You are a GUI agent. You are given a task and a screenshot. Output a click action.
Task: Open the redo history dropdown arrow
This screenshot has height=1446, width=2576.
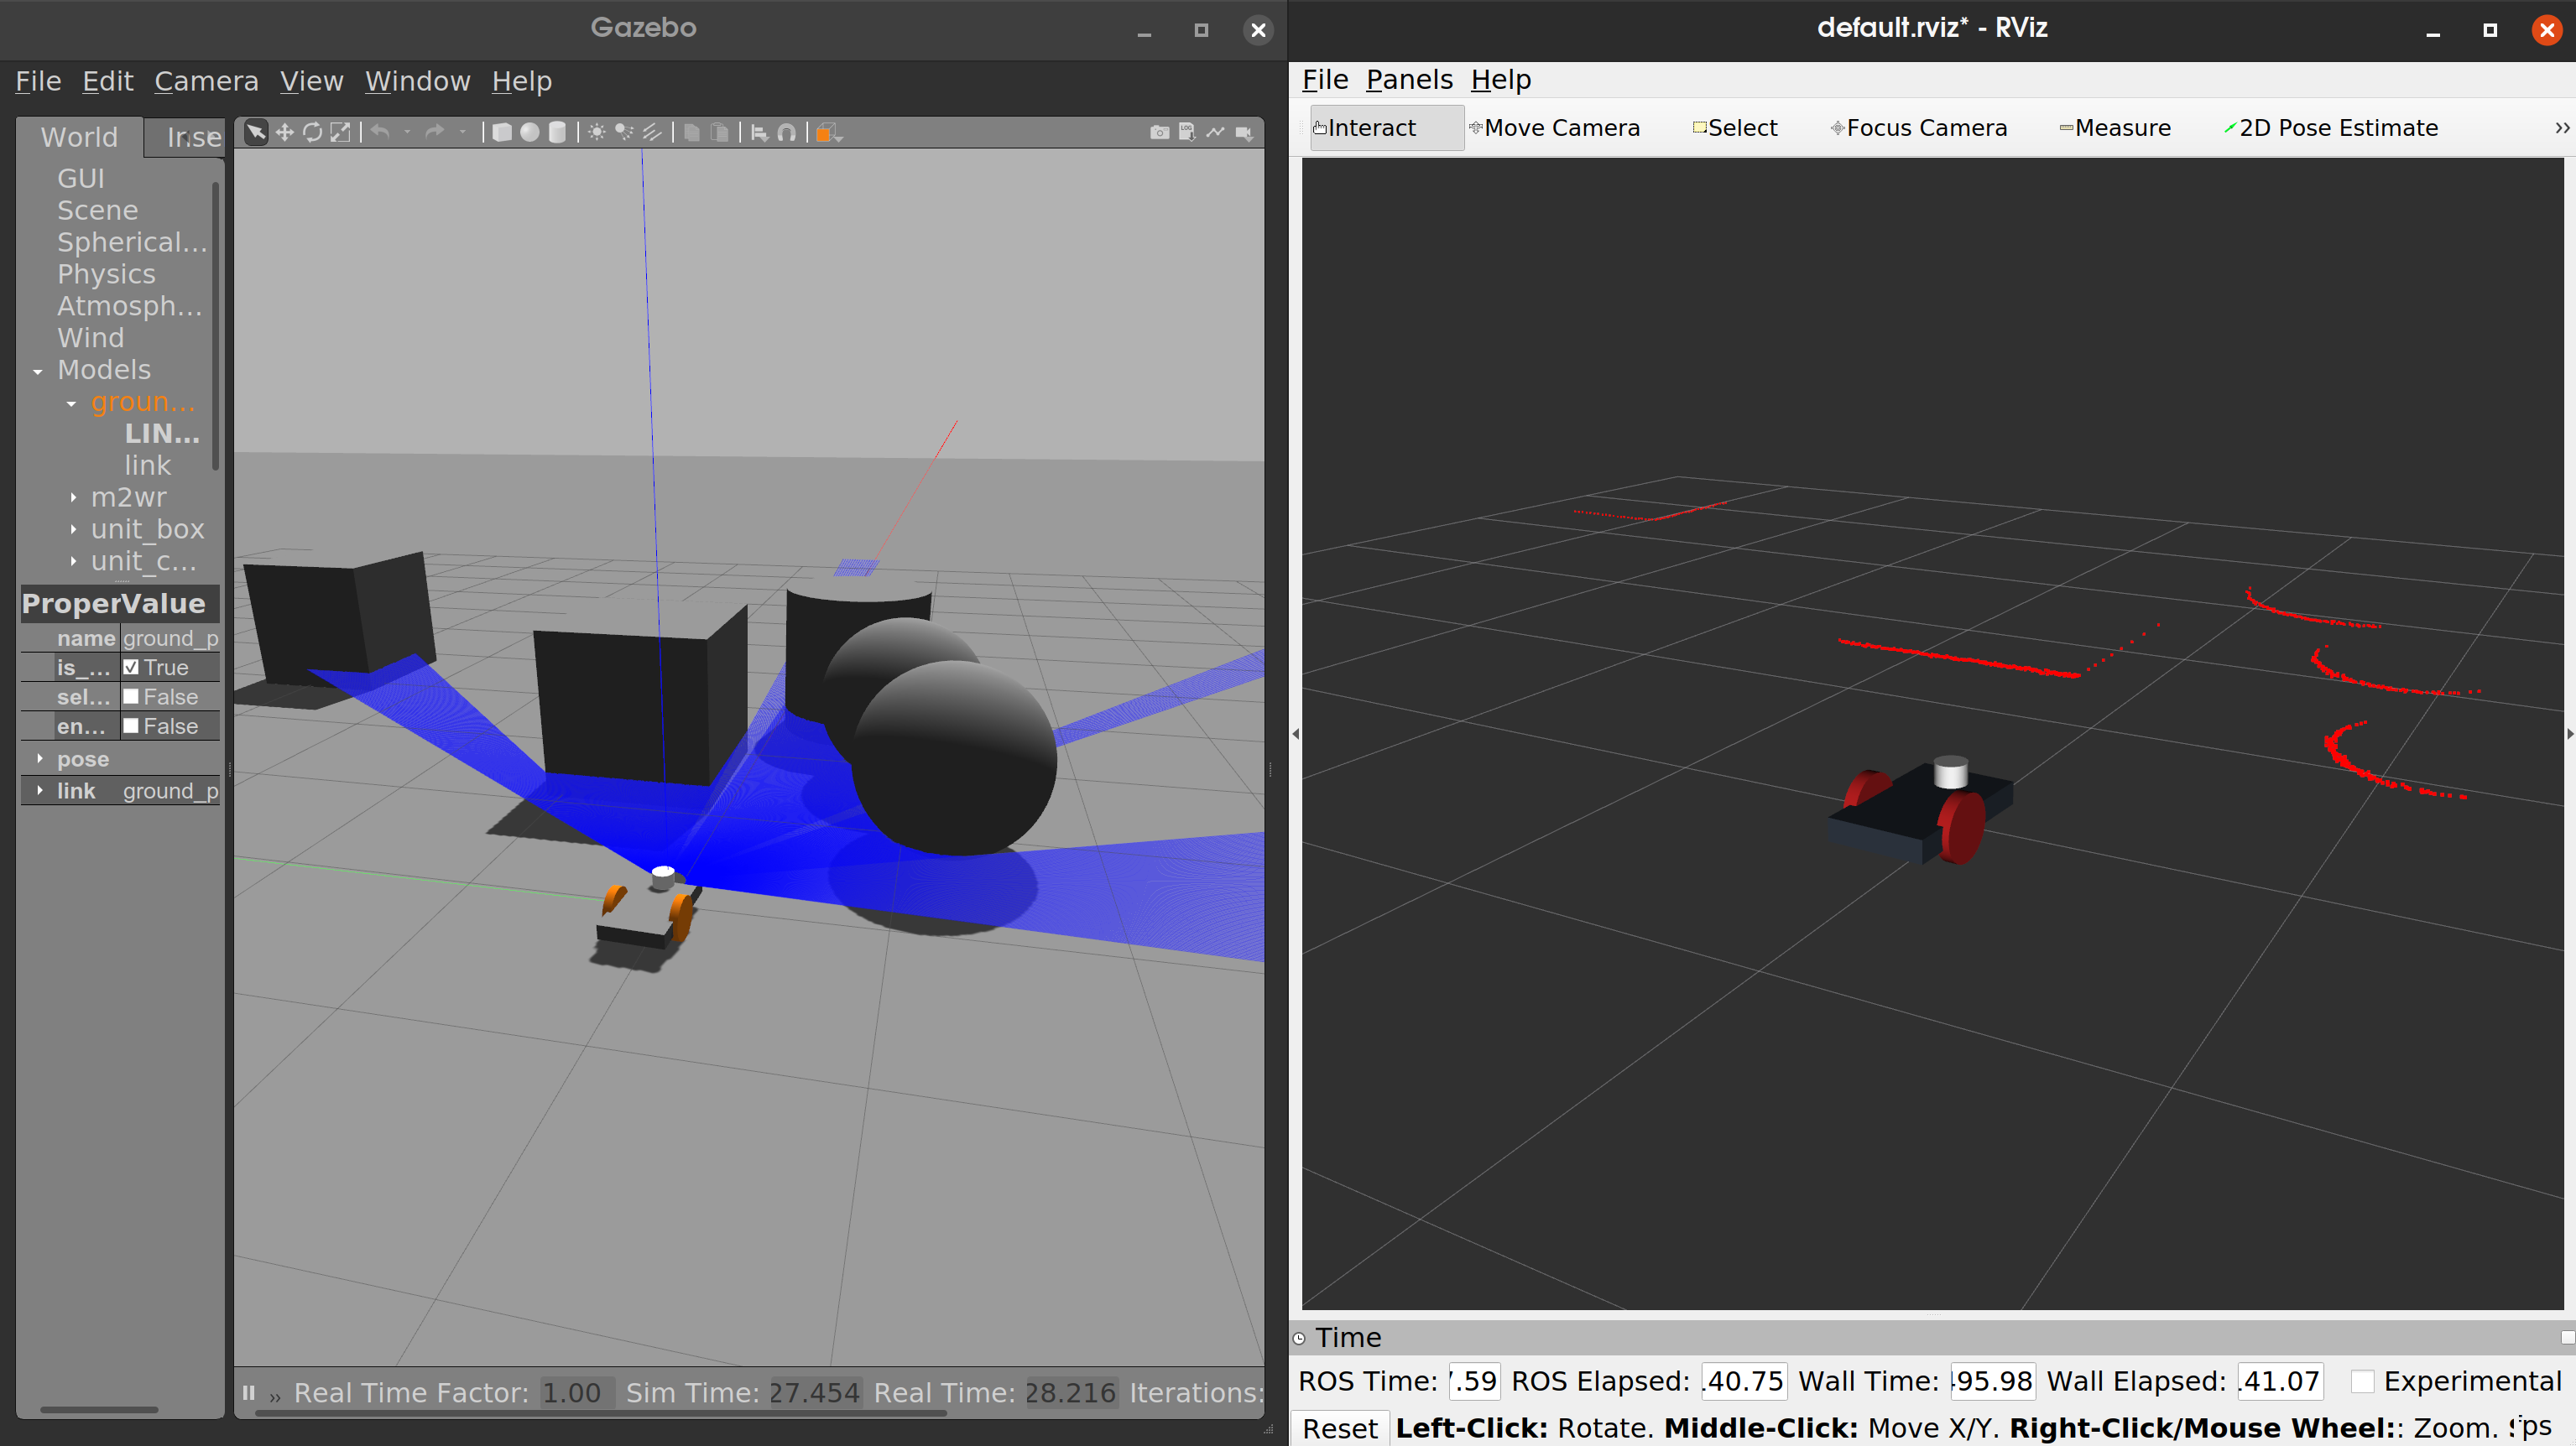(462, 132)
